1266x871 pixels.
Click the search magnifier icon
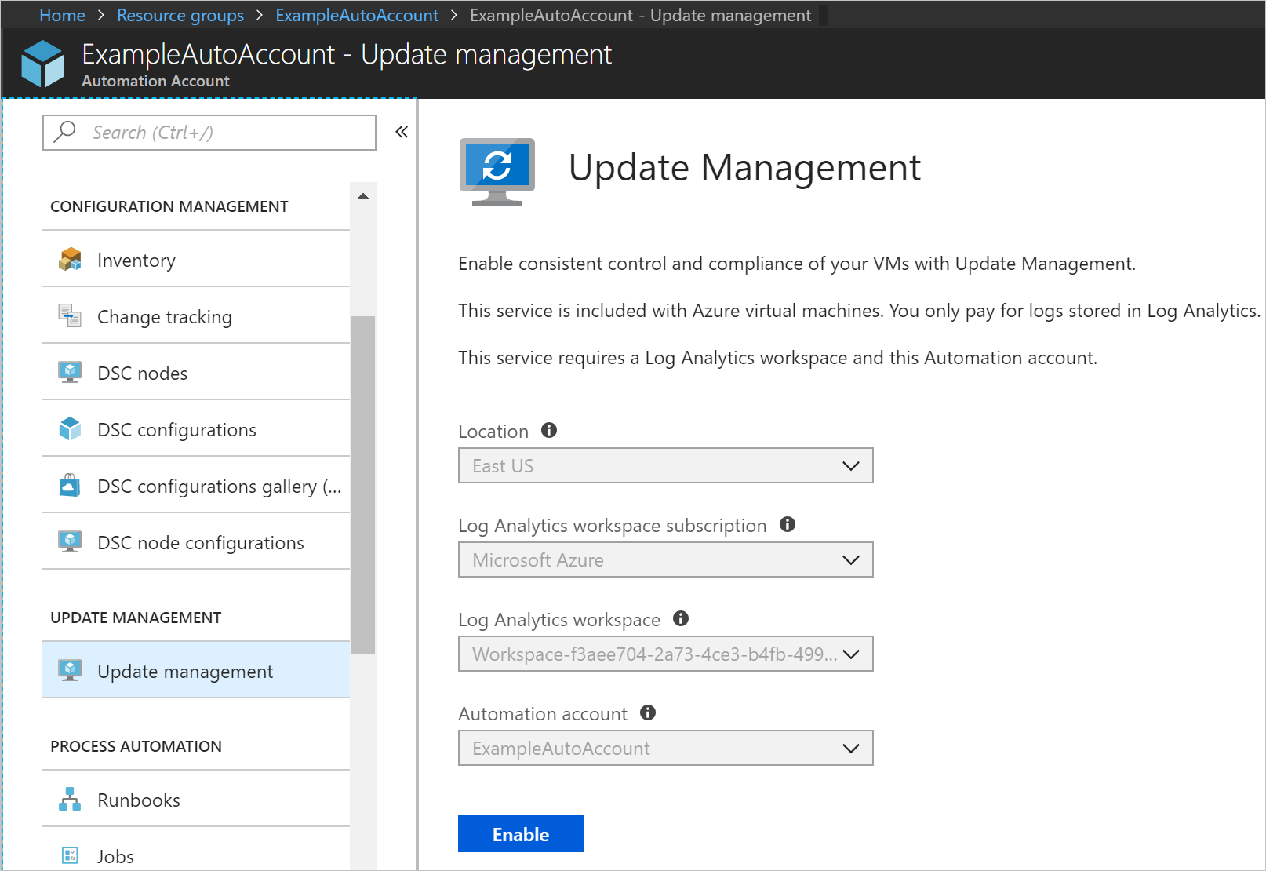(64, 131)
